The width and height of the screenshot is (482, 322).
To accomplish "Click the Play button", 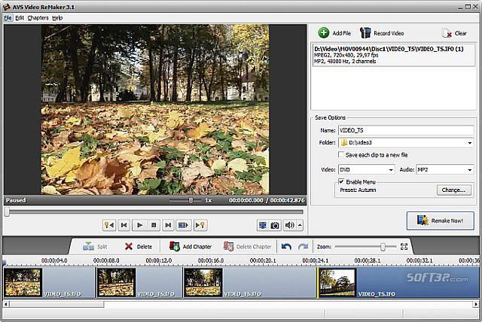I will coord(139,225).
